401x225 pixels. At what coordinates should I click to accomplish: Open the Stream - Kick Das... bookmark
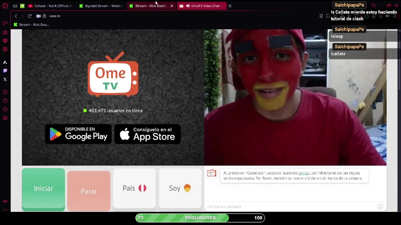click(x=31, y=25)
